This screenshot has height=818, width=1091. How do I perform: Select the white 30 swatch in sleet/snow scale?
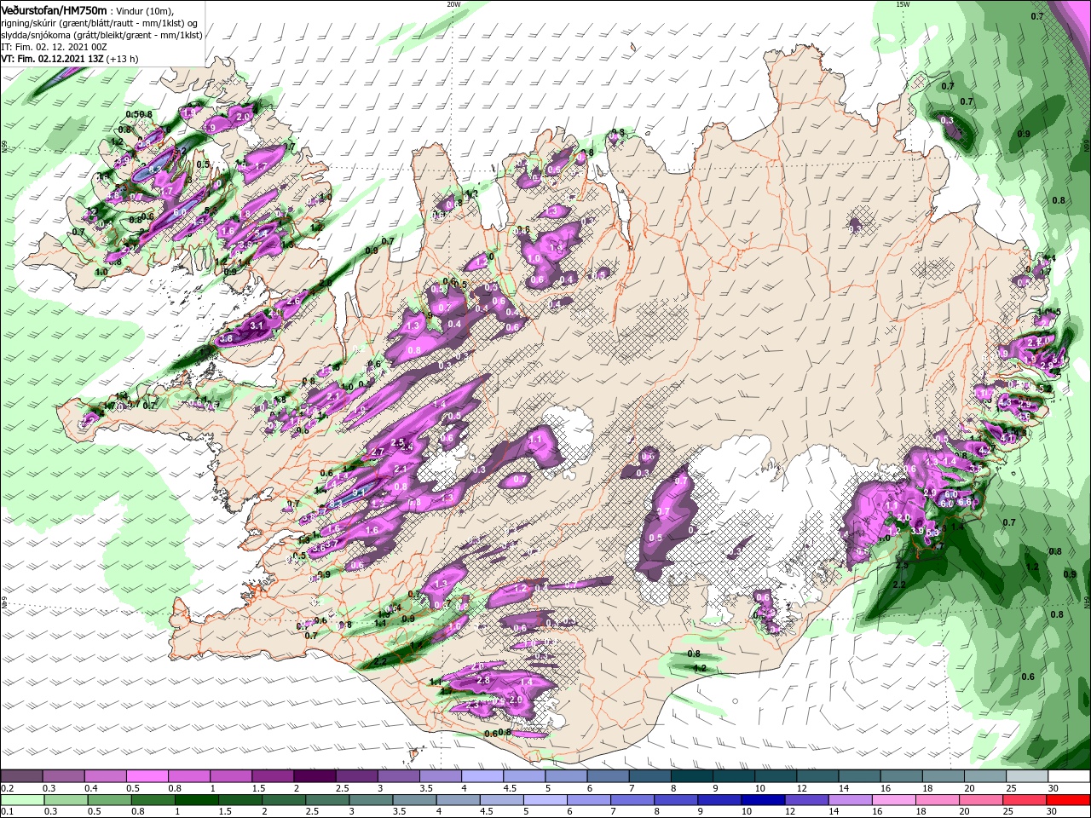point(1070,776)
